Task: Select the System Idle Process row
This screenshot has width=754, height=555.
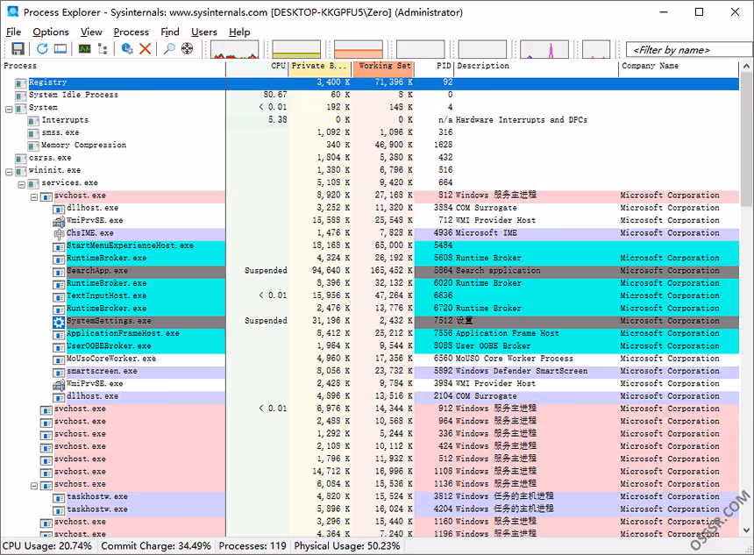Action: 369,95
